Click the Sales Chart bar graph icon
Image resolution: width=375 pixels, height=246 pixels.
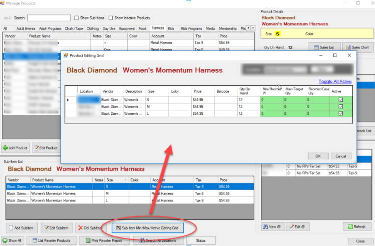[x=348, y=47]
